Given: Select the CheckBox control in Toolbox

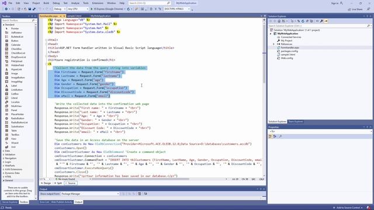Looking at the screenshot, I should pos(16,49).
